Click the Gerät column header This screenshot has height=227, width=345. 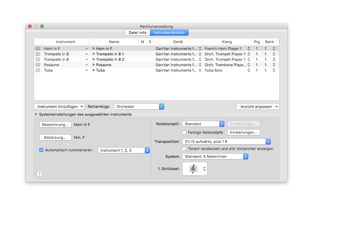[178, 42]
